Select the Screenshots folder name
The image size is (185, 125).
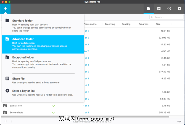click(x=16, y=112)
